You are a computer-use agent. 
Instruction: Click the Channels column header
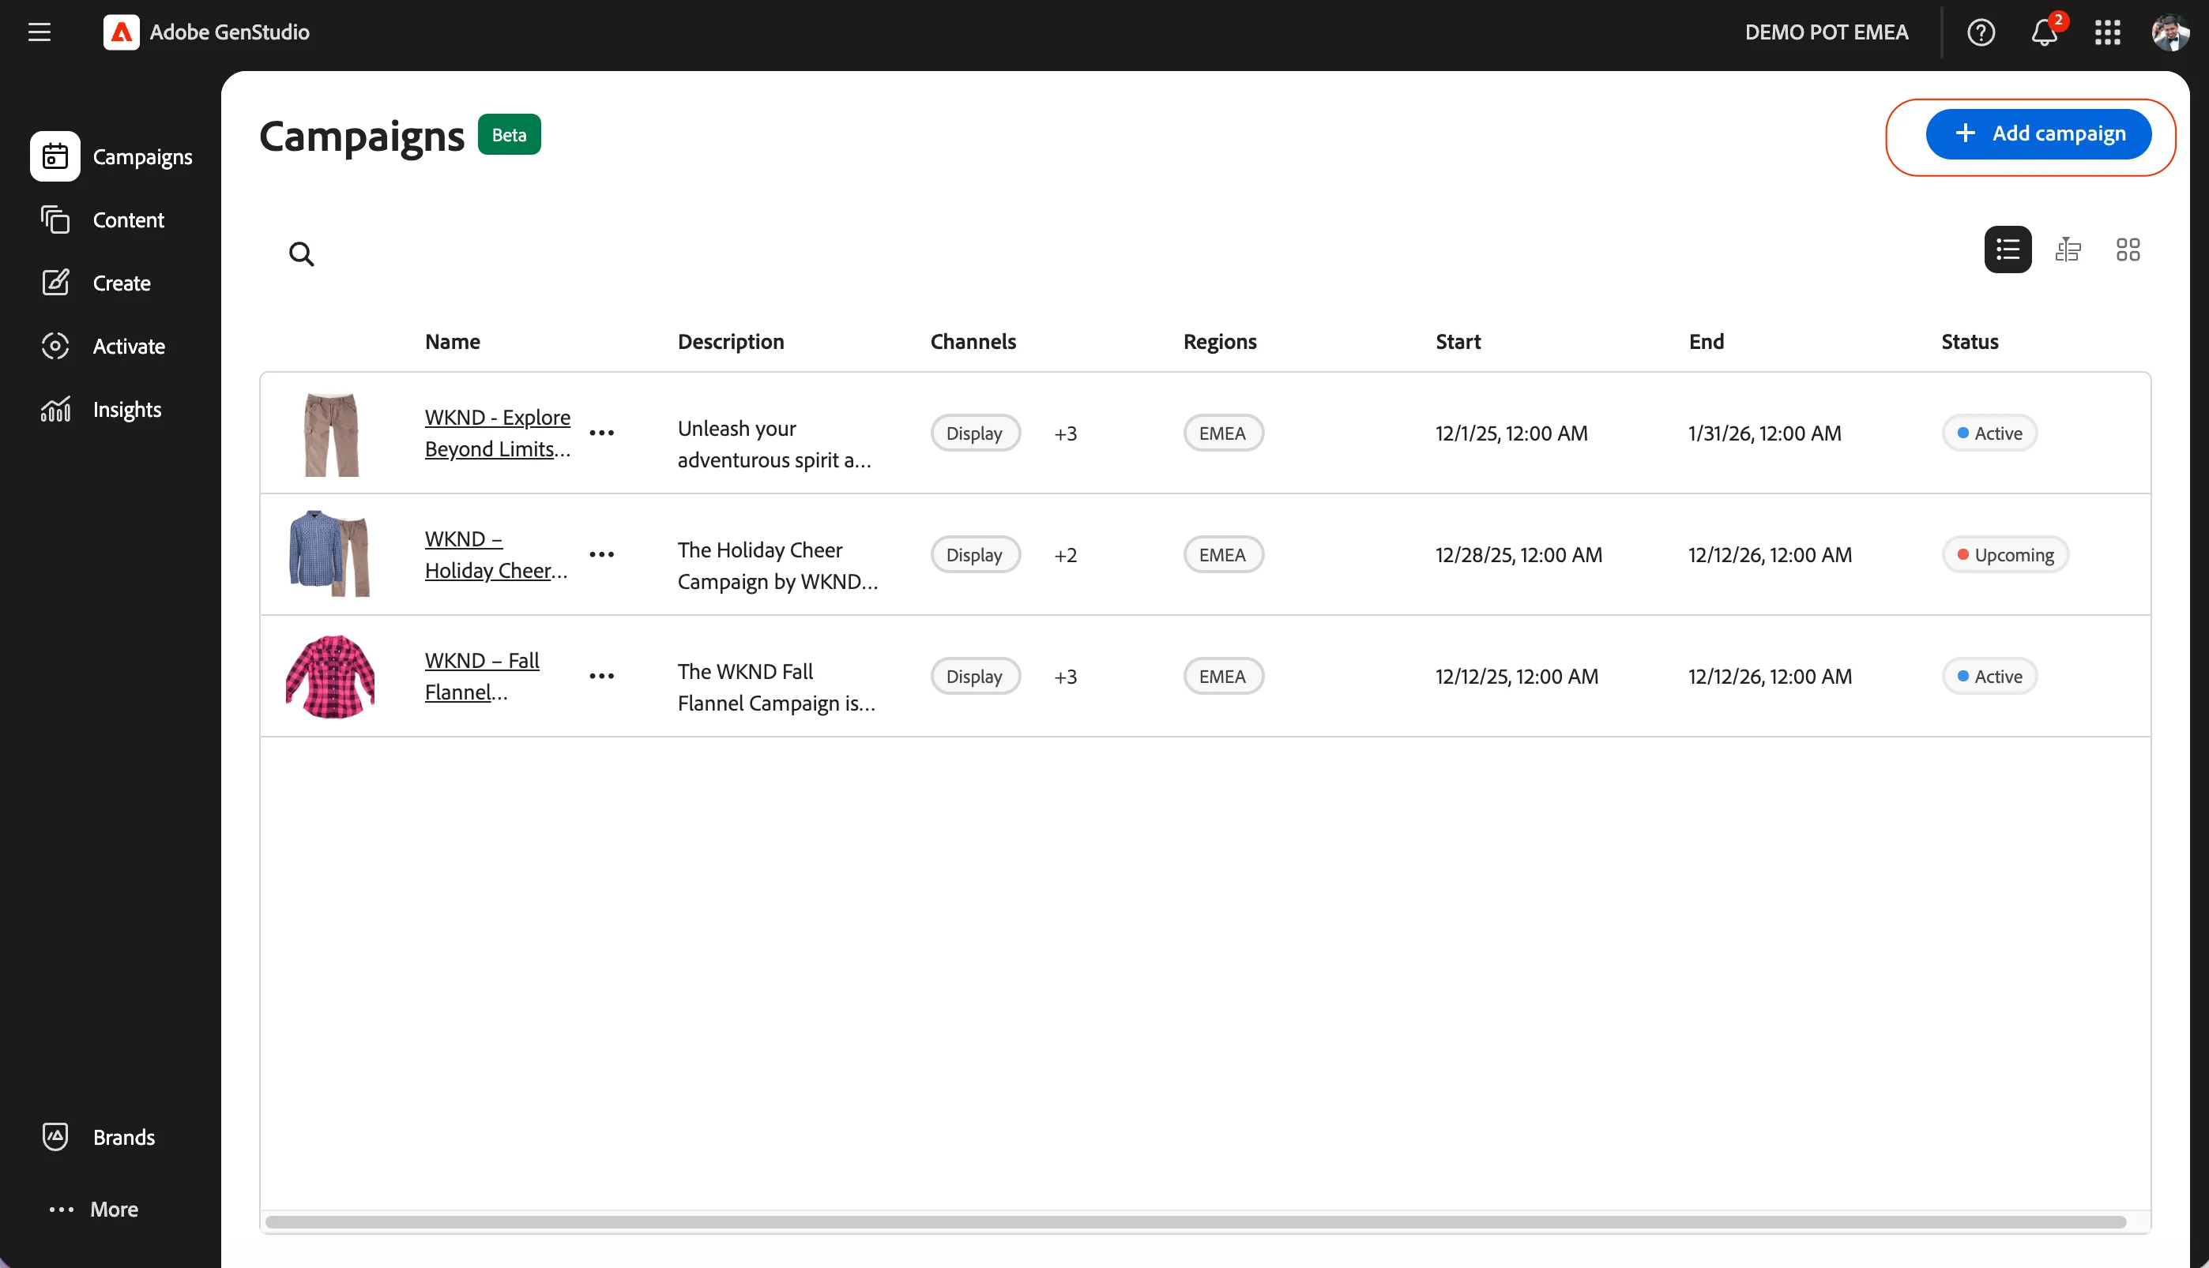[973, 341]
